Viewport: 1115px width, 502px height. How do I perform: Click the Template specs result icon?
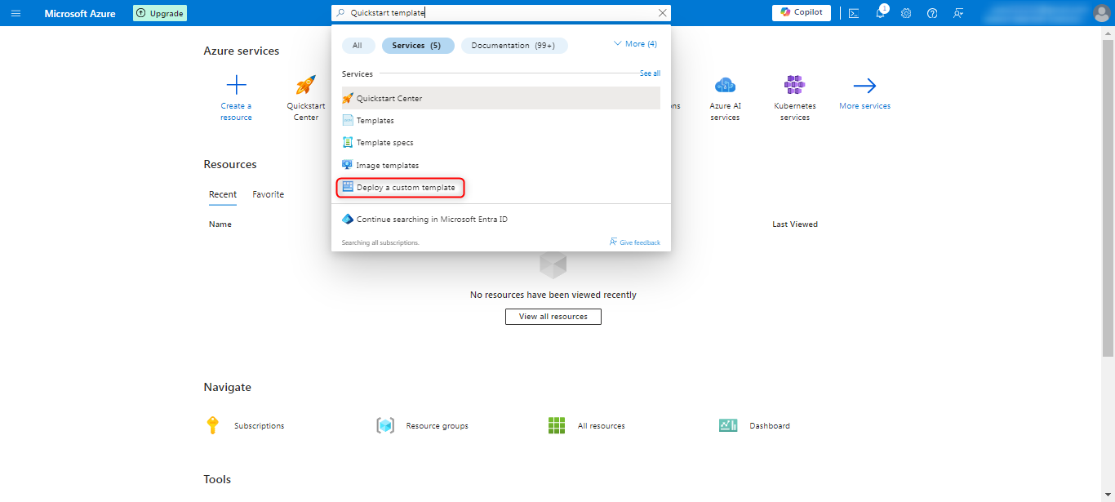[x=349, y=142]
